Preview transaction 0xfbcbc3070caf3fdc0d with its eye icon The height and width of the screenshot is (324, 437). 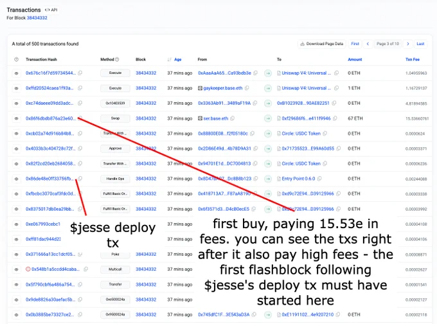[x=17, y=194]
